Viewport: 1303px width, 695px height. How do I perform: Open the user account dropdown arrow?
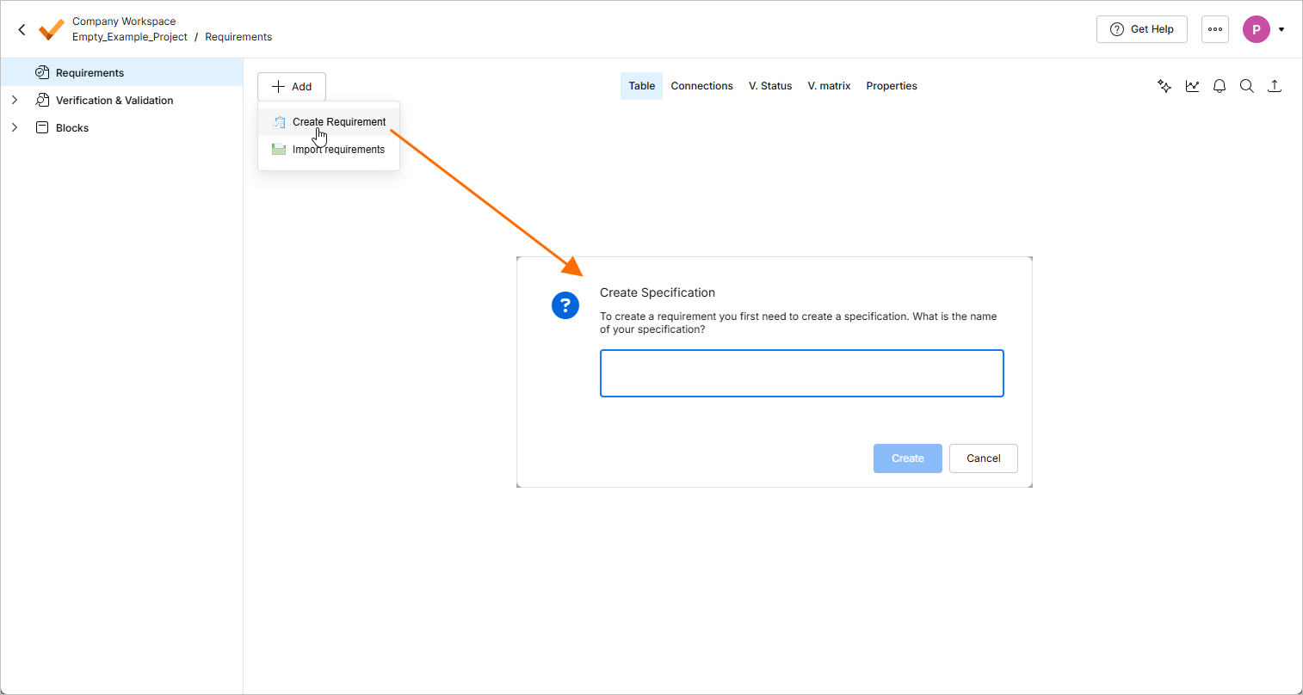coord(1281,29)
